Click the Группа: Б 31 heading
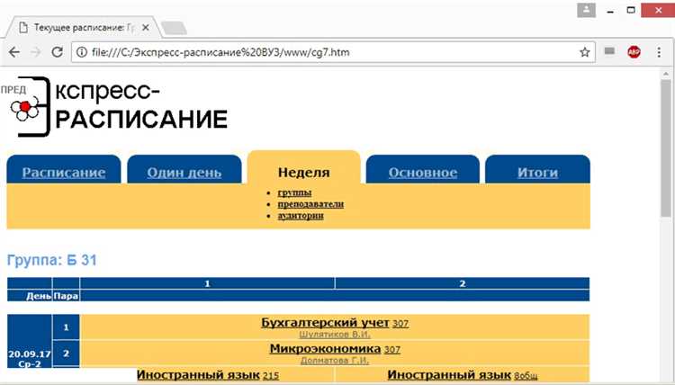 [52, 260]
